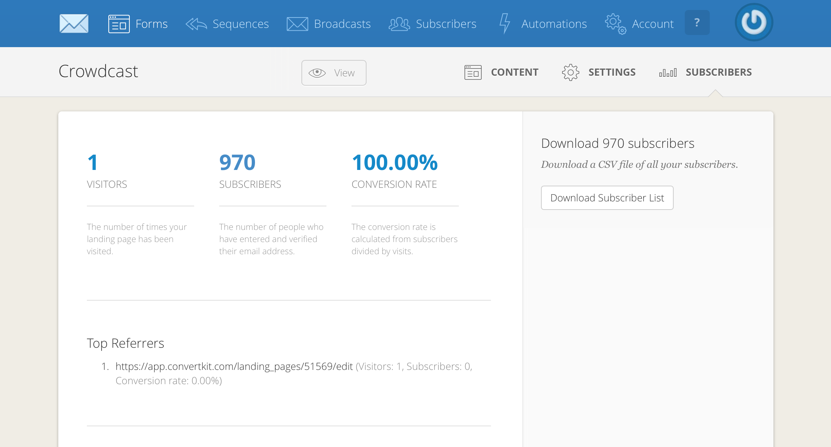Image resolution: width=831 pixels, height=447 pixels.
Task: Click the eye icon in View button
Action: coord(317,73)
